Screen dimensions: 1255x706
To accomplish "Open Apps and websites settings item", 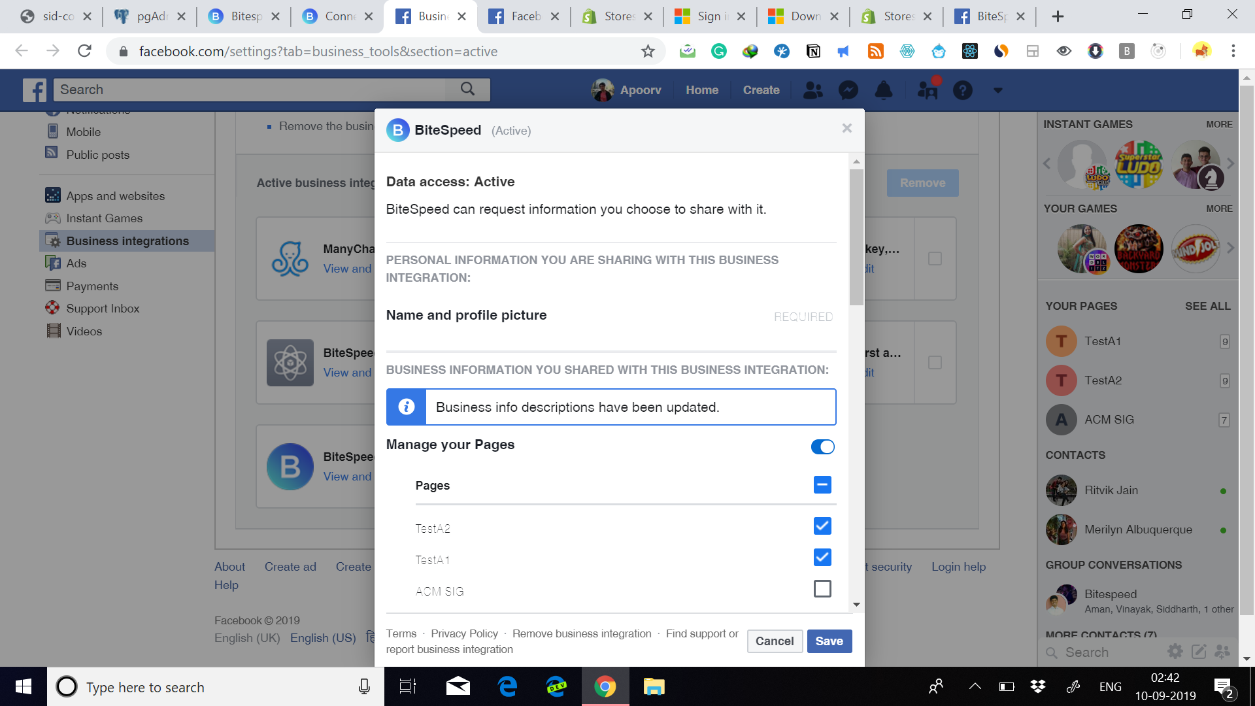I will [115, 195].
